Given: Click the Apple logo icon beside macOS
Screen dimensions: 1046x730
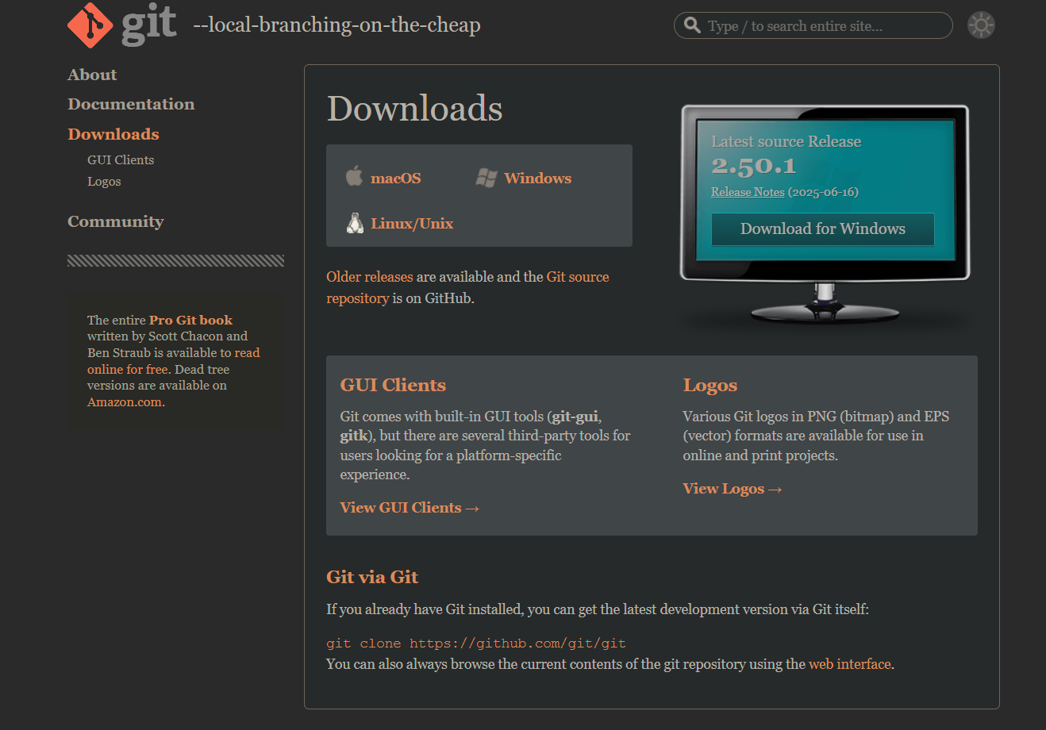Looking at the screenshot, I should click(354, 175).
